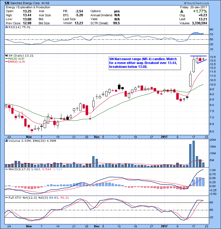
Task: Click the EPS value -5.20
Action: click(x=79, y=15)
